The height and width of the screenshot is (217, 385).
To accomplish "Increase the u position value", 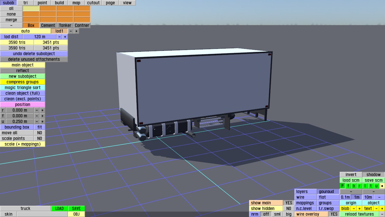I will coord(42,121).
